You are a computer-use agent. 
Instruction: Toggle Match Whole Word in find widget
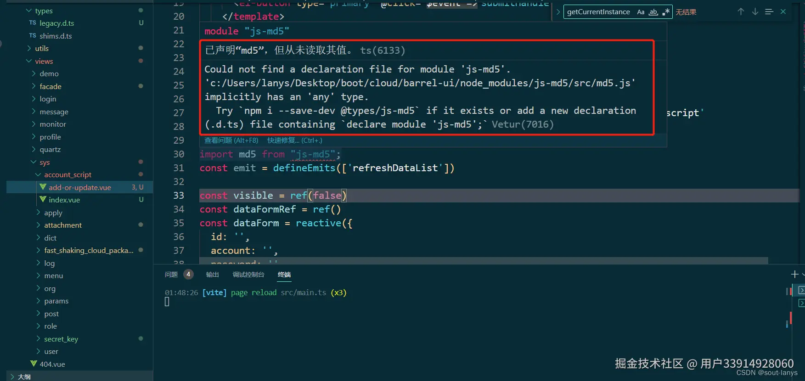click(x=653, y=12)
